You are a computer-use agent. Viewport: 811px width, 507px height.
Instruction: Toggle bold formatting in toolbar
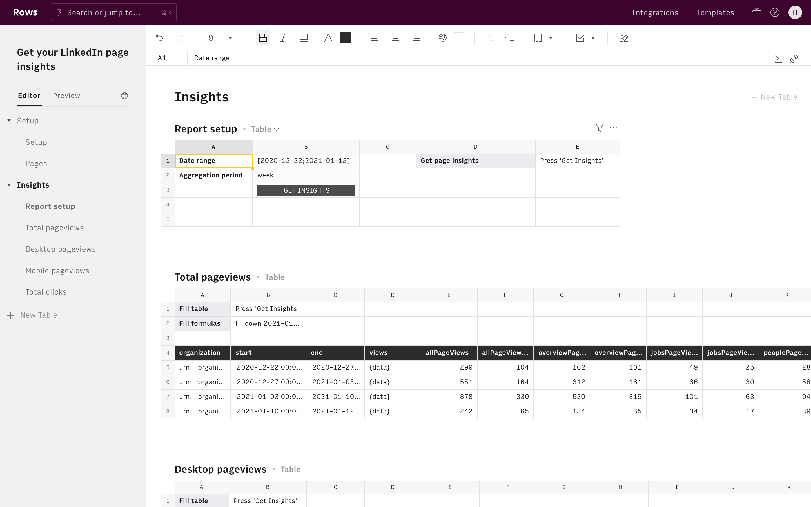(x=263, y=38)
